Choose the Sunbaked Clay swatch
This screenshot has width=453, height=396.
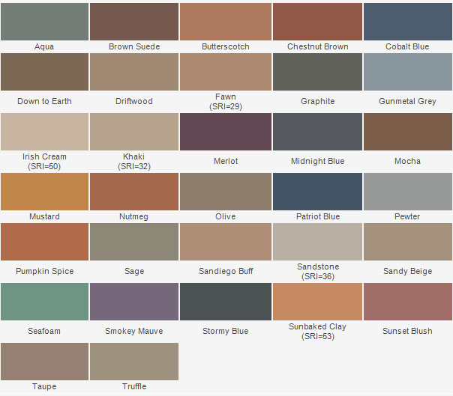click(x=317, y=302)
